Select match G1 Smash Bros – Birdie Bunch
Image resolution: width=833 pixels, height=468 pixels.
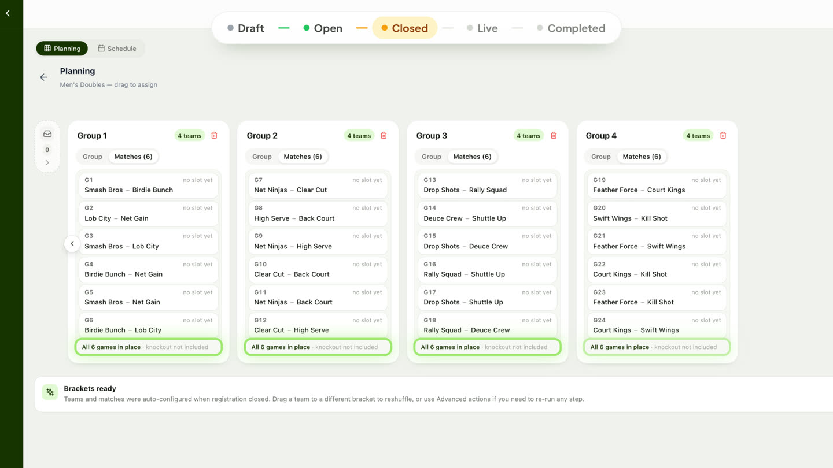[149, 185]
